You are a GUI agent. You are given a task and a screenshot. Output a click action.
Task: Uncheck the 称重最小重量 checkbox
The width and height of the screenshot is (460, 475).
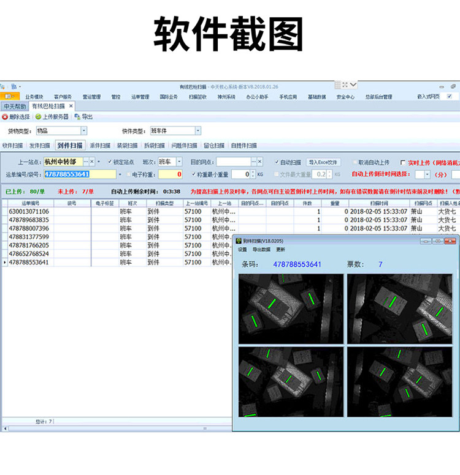[x=194, y=174]
